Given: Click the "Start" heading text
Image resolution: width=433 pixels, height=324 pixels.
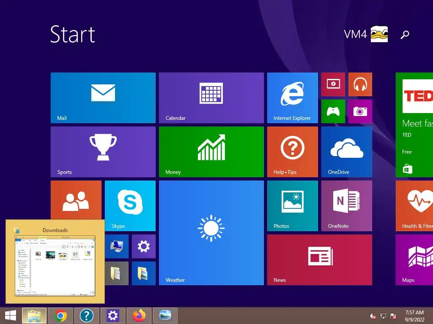Looking at the screenshot, I should [x=73, y=34].
